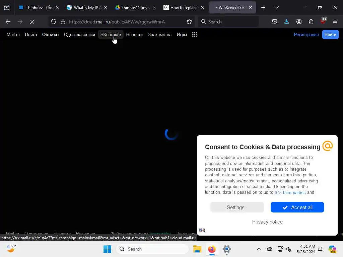Open Новости link
Viewport: 343px width, 257px height.
134,34
